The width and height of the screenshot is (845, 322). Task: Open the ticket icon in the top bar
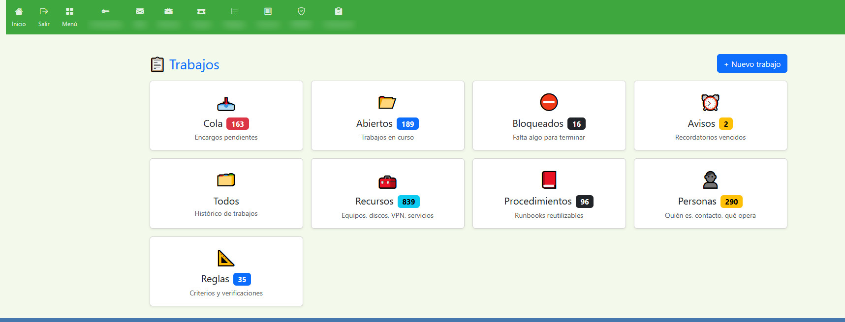(x=201, y=11)
